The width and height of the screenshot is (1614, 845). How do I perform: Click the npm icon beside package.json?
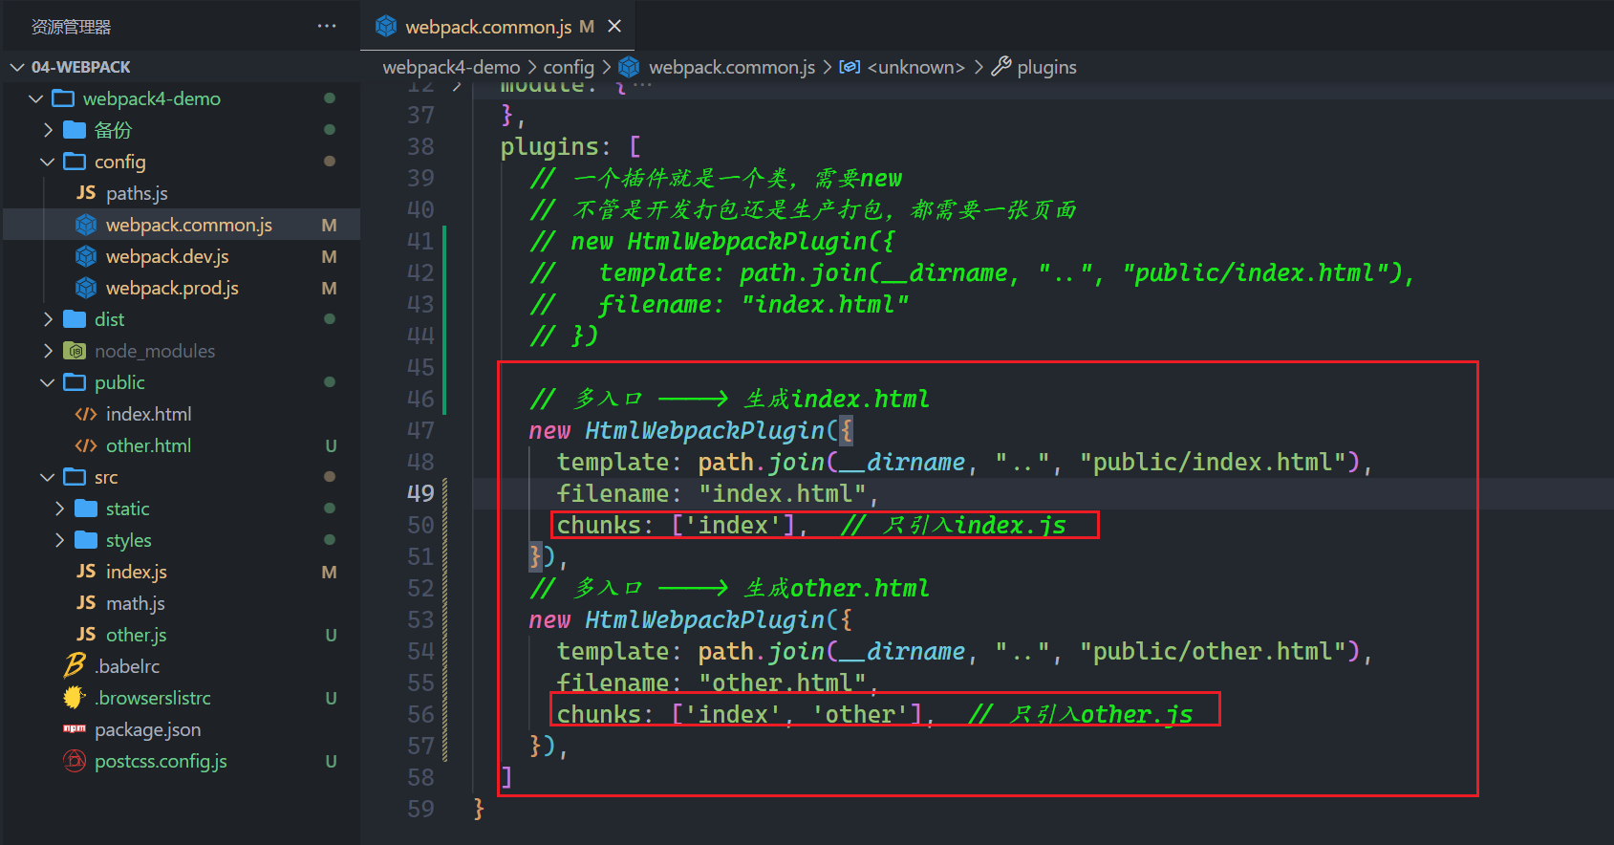click(75, 728)
